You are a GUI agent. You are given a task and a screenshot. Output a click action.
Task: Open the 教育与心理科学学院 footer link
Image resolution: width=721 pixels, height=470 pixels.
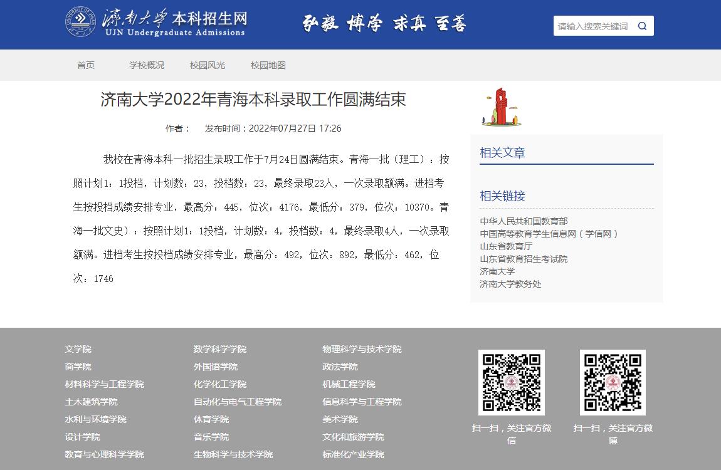(104, 454)
